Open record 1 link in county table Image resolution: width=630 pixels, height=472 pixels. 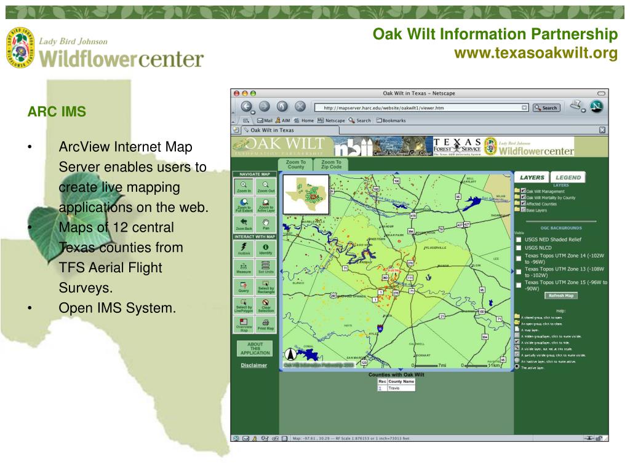tap(380, 388)
